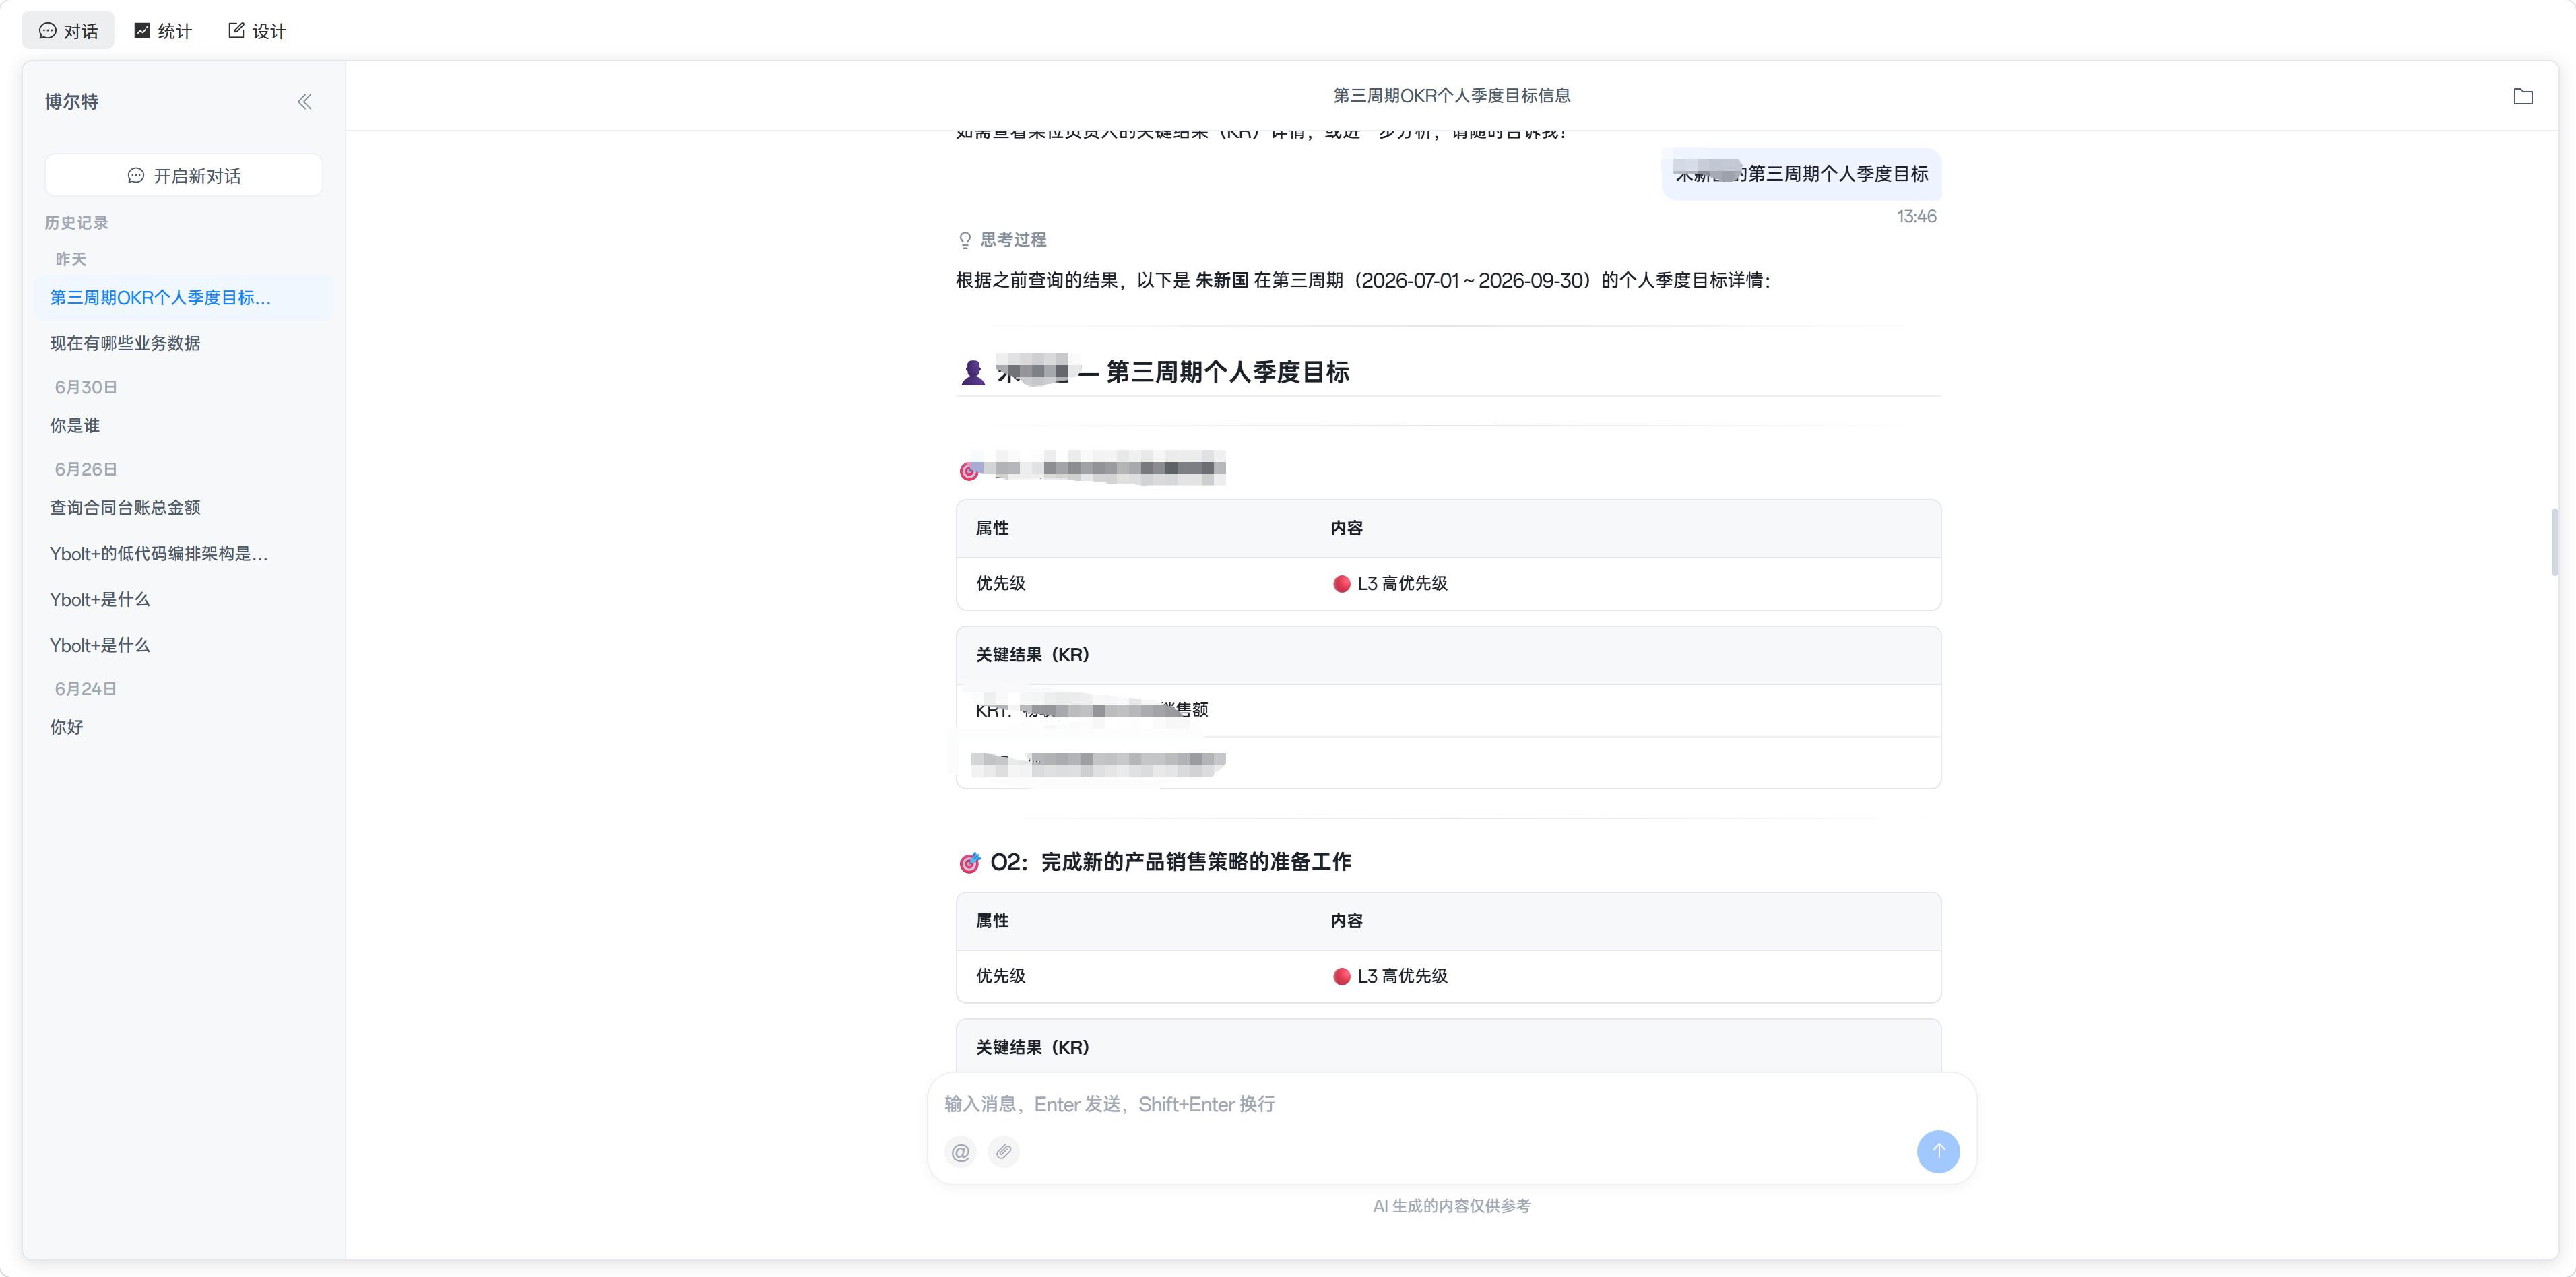Click the folder icon in the header
Screen dimensions: 2576x1277
click(2523, 96)
